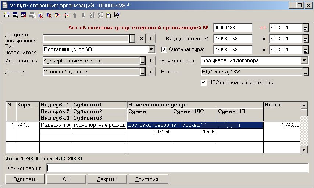Clear Документ поступления with X button
The width and height of the screenshot is (314, 188).
[x=142, y=39]
